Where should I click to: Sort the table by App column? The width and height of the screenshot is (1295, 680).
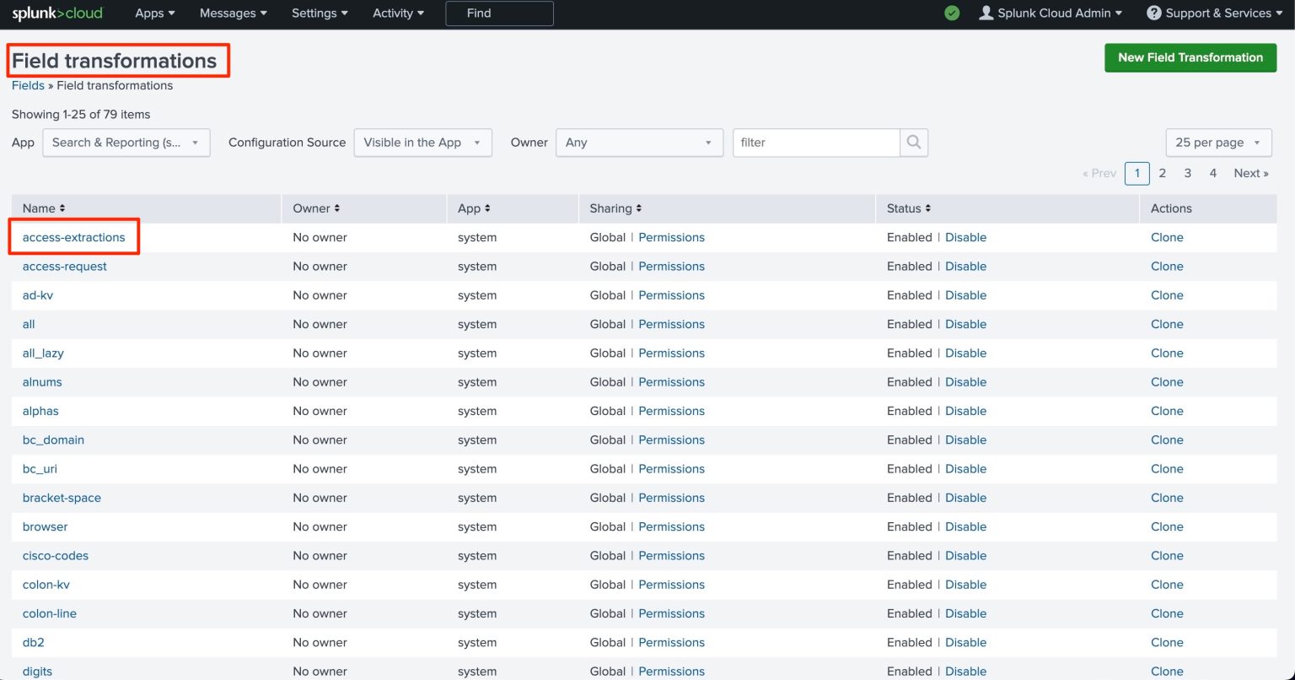tap(474, 208)
